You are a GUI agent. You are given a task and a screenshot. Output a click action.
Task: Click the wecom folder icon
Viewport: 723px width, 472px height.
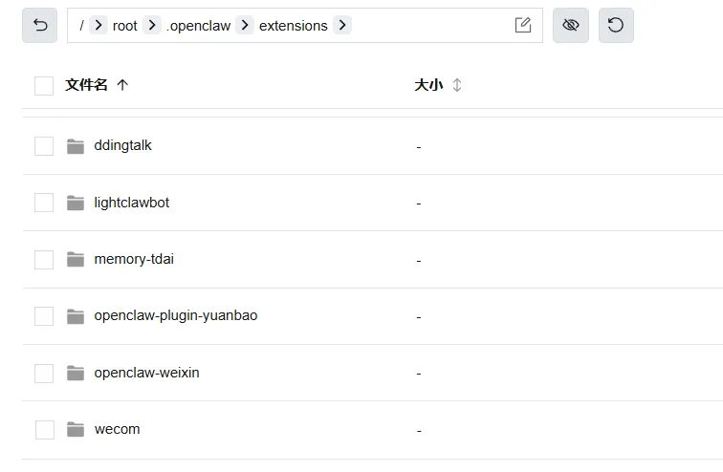pos(76,430)
